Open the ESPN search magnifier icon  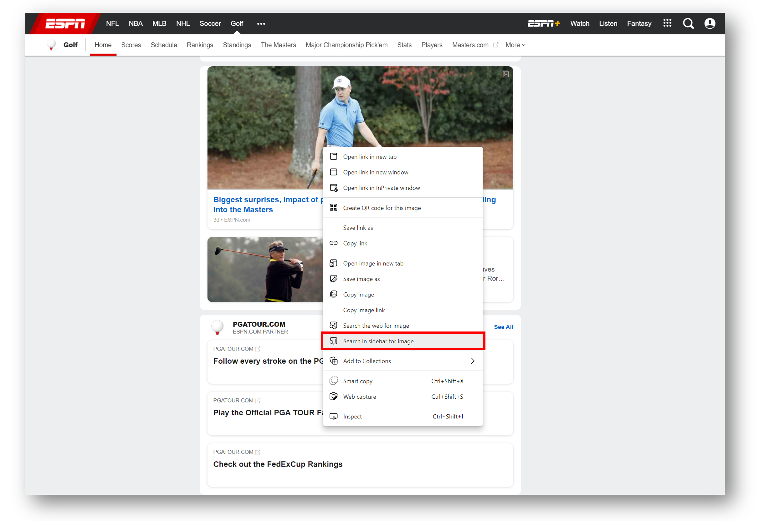click(x=688, y=24)
